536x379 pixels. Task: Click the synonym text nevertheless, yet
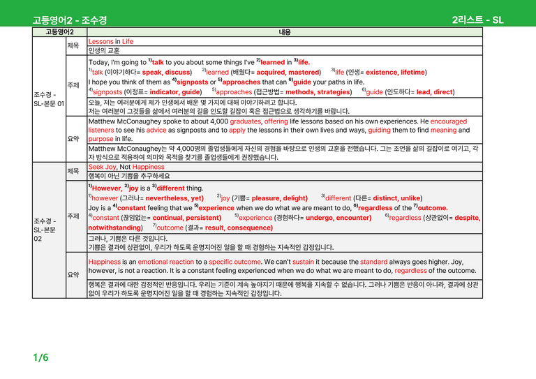(x=174, y=198)
